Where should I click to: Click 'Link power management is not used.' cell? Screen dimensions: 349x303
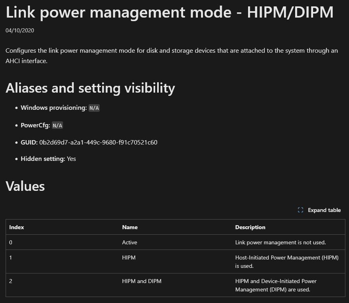click(280, 242)
